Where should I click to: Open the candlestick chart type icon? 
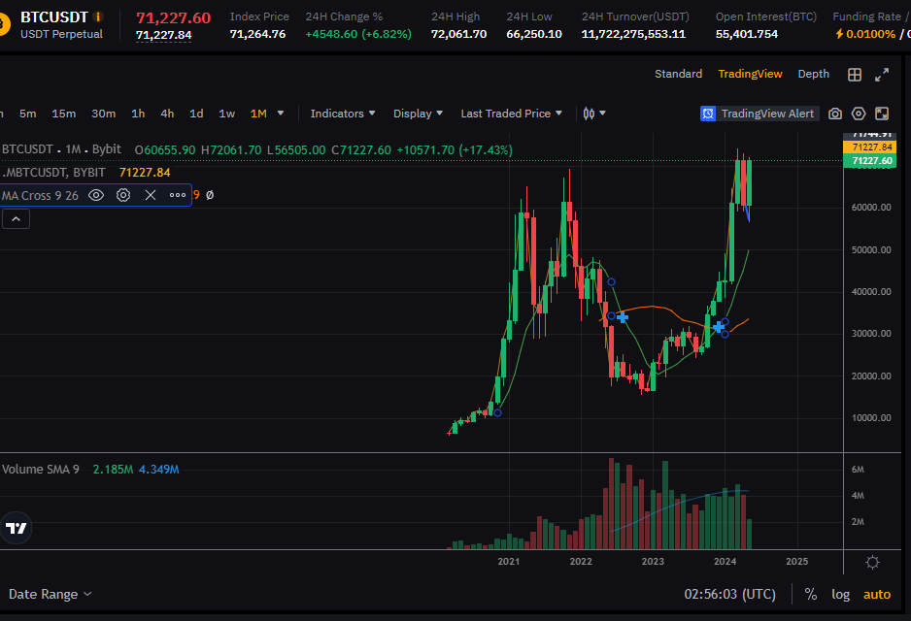point(589,114)
